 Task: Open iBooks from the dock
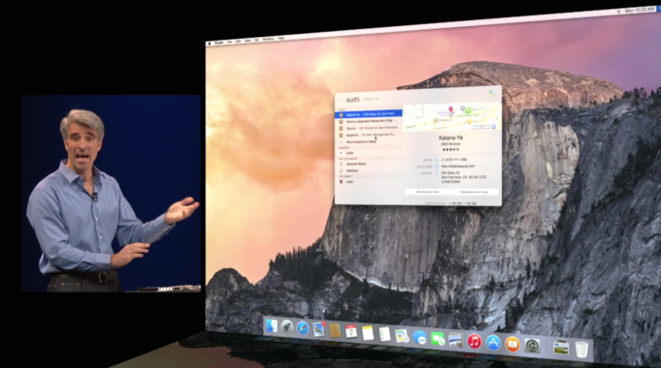point(512,345)
